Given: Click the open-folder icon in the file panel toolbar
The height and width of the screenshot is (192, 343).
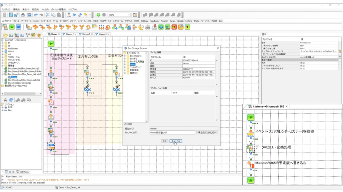Looking at the screenshot, I should tap(5, 35).
